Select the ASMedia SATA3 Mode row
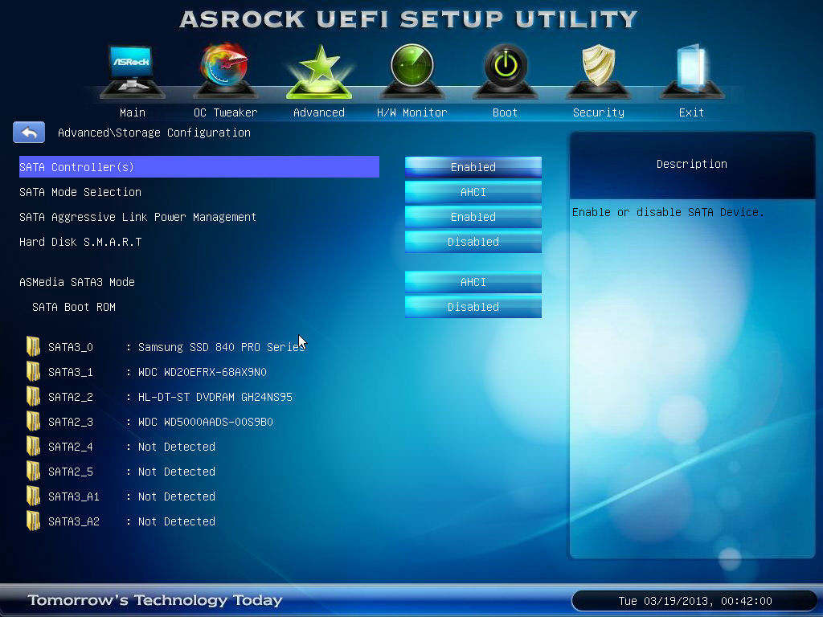Image resolution: width=823 pixels, height=617 pixels. pyautogui.click(x=199, y=282)
